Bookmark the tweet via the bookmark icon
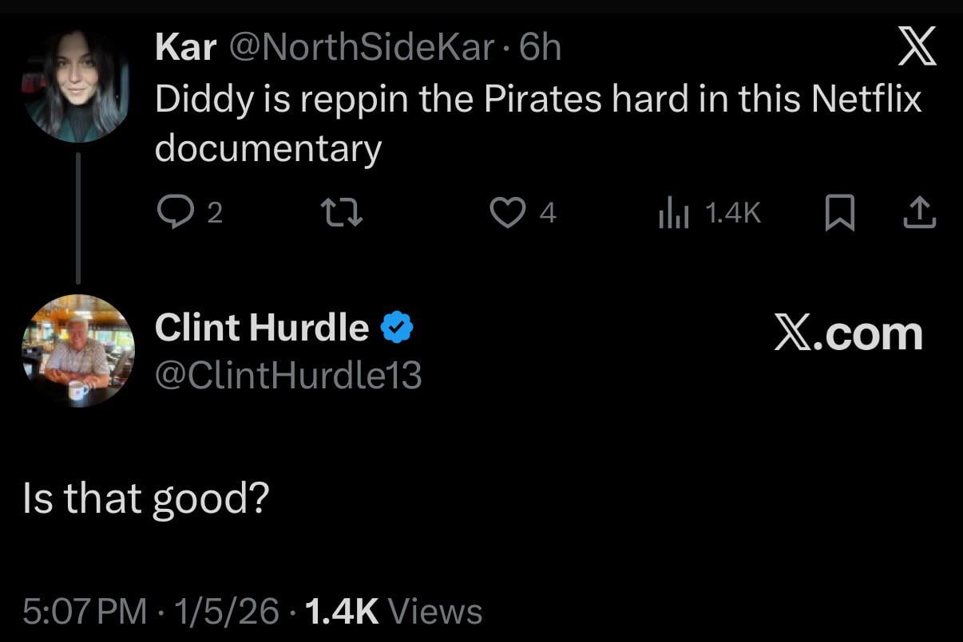The image size is (963, 642). (x=839, y=211)
